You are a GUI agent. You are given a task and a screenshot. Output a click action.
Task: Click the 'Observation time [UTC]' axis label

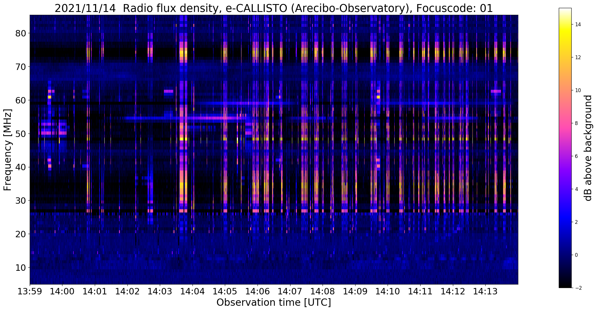click(x=274, y=303)
